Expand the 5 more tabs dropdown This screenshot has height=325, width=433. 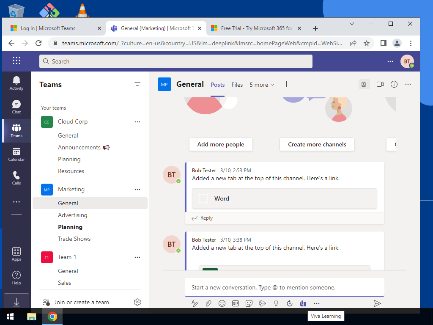[262, 85]
